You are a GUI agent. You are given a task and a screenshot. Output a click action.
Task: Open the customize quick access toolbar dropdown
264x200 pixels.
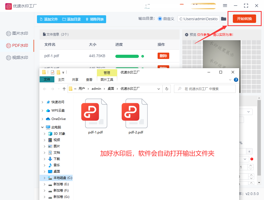[x=63, y=72]
